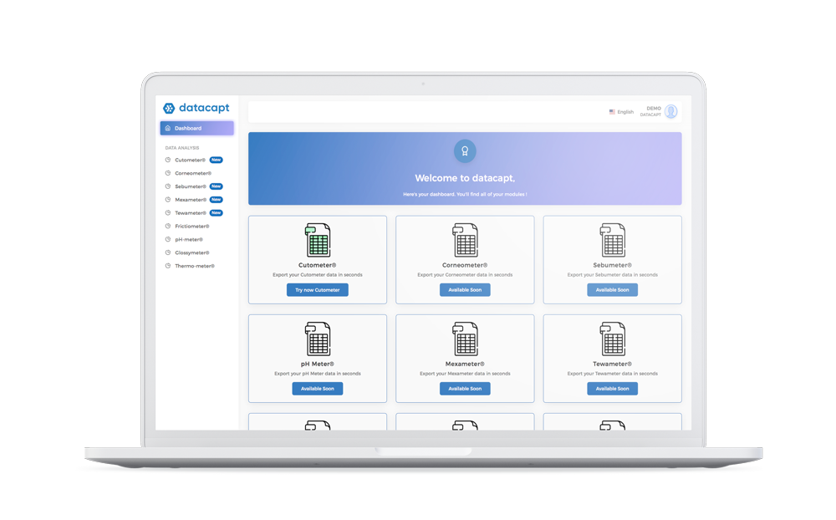Click the Frictiometer sidebar chart icon
The width and height of the screenshot is (836, 520).
click(x=168, y=226)
